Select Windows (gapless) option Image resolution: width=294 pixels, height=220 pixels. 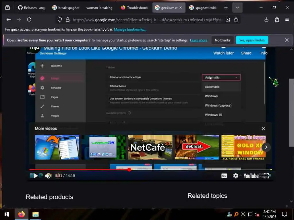[218, 105]
